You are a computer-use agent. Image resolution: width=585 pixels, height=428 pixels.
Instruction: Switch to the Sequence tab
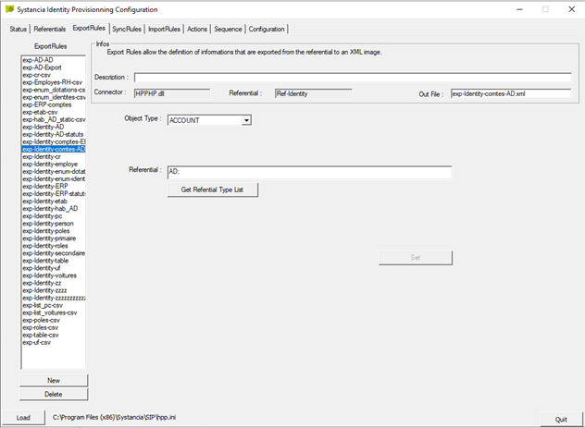pyautogui.click(x=228, y=29)
